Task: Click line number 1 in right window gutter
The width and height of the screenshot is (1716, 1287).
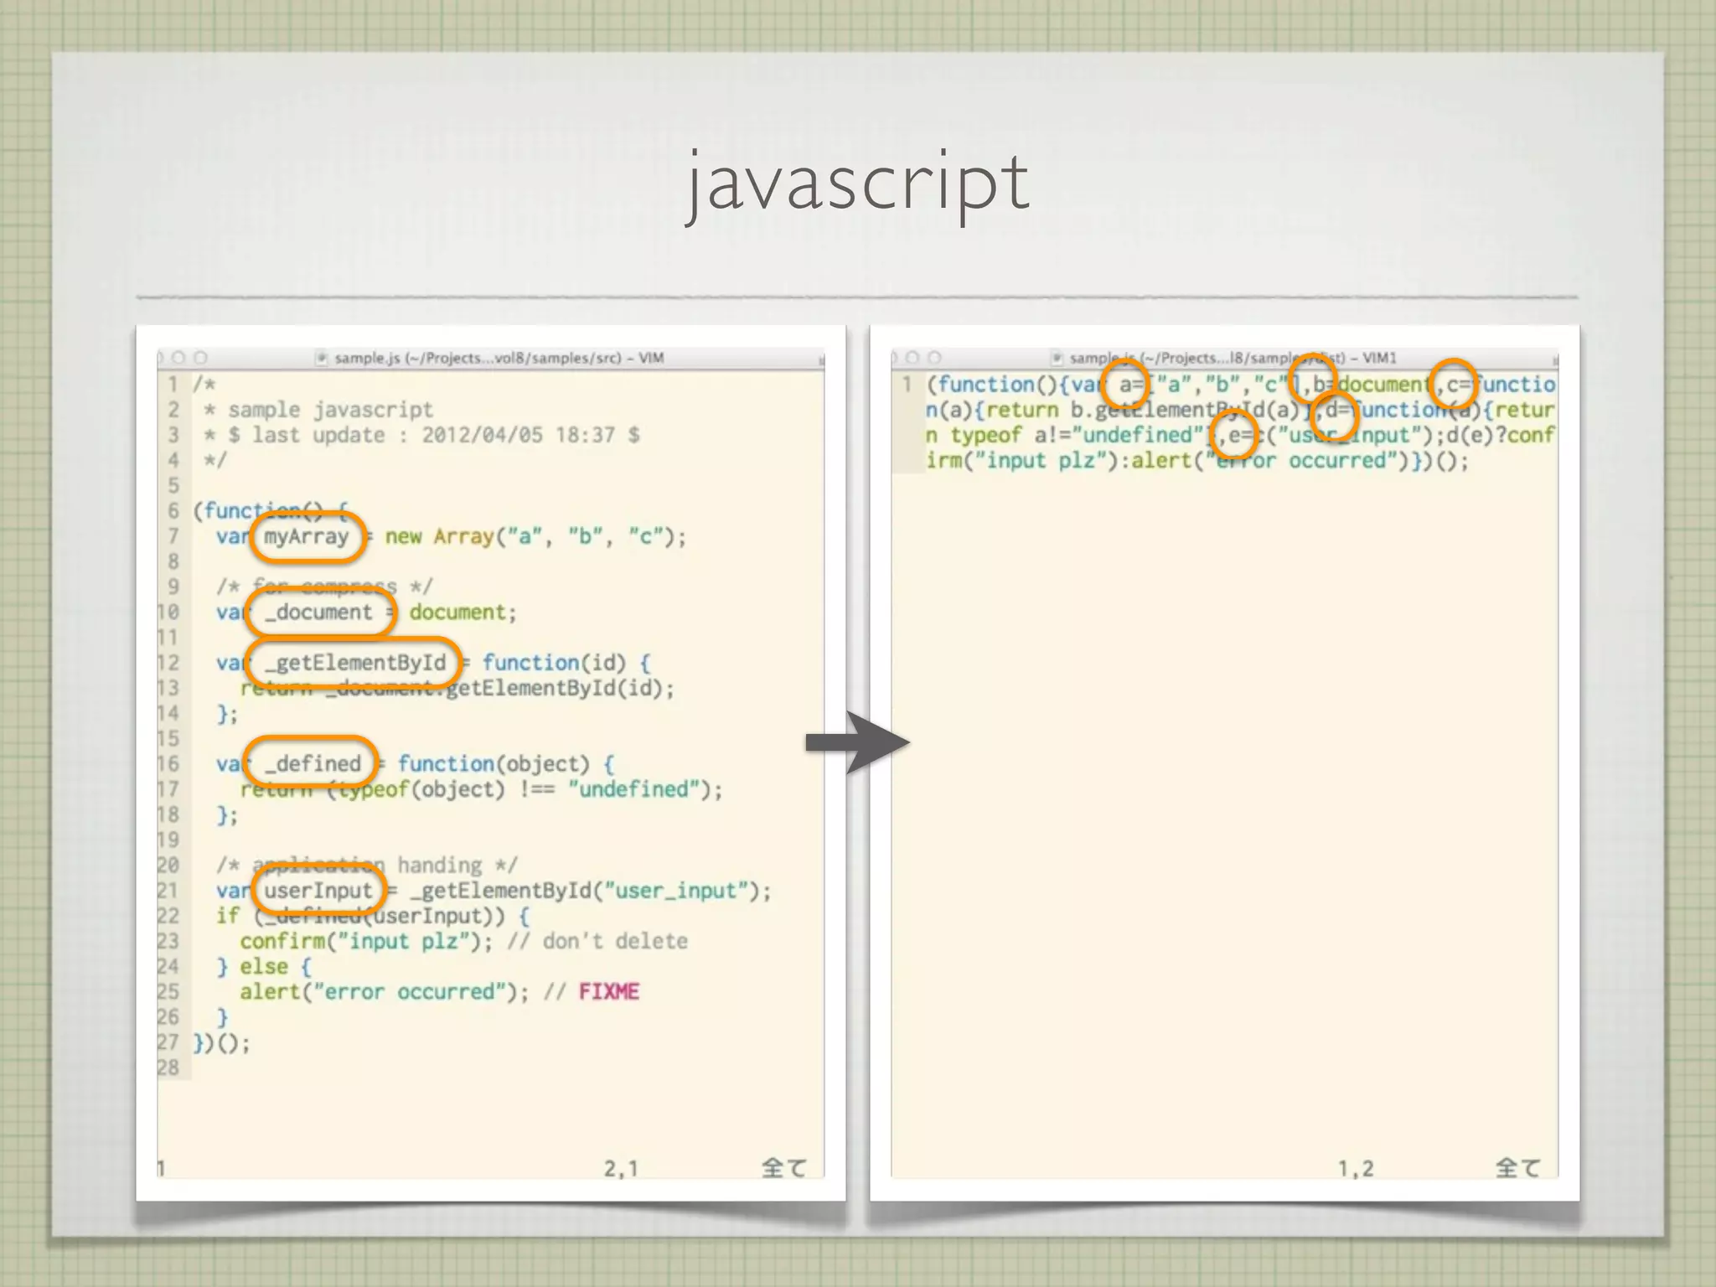Action: (x=907, y=385)
